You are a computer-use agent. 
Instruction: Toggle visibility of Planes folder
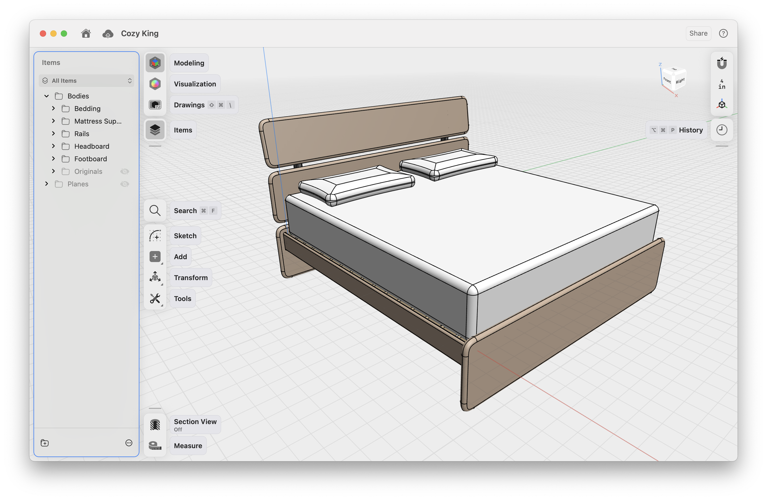click(125, 184)
